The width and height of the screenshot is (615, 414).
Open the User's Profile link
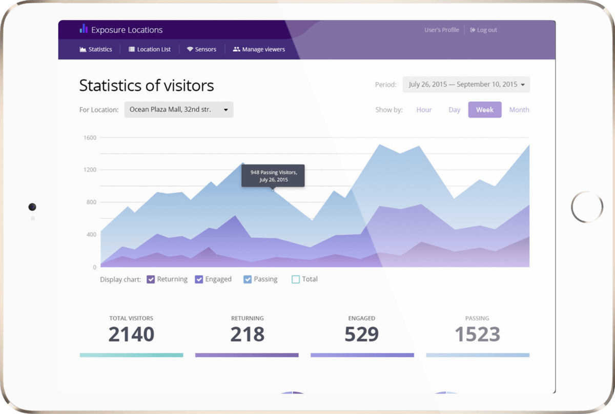[x=441, y=30]
